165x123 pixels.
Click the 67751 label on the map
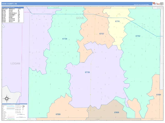(x=118, y=21)
